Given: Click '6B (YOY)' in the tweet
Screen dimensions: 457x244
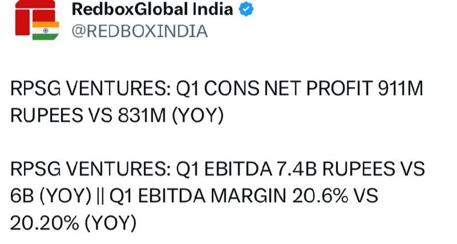Looking at the screenshot, I should pyautogui.click(x=51, y=196).
